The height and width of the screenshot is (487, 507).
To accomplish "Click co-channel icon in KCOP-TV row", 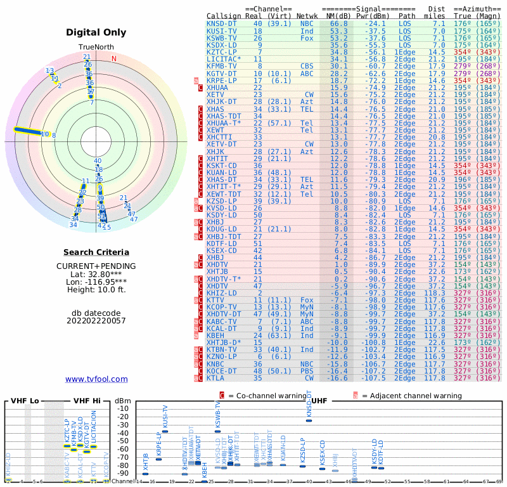I will point(200,307).
